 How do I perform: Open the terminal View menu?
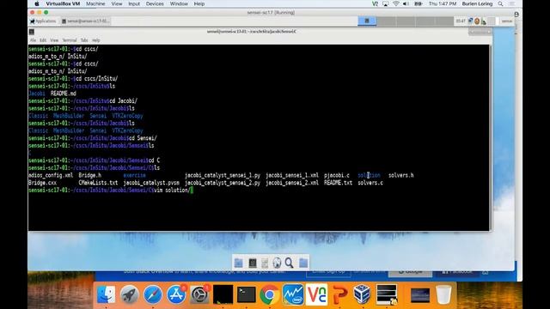[x=54, y=40]
